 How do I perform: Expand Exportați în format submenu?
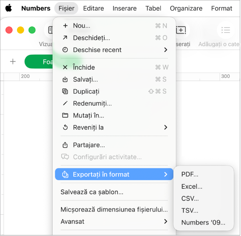pyautogui.click(x=114, y=174)
